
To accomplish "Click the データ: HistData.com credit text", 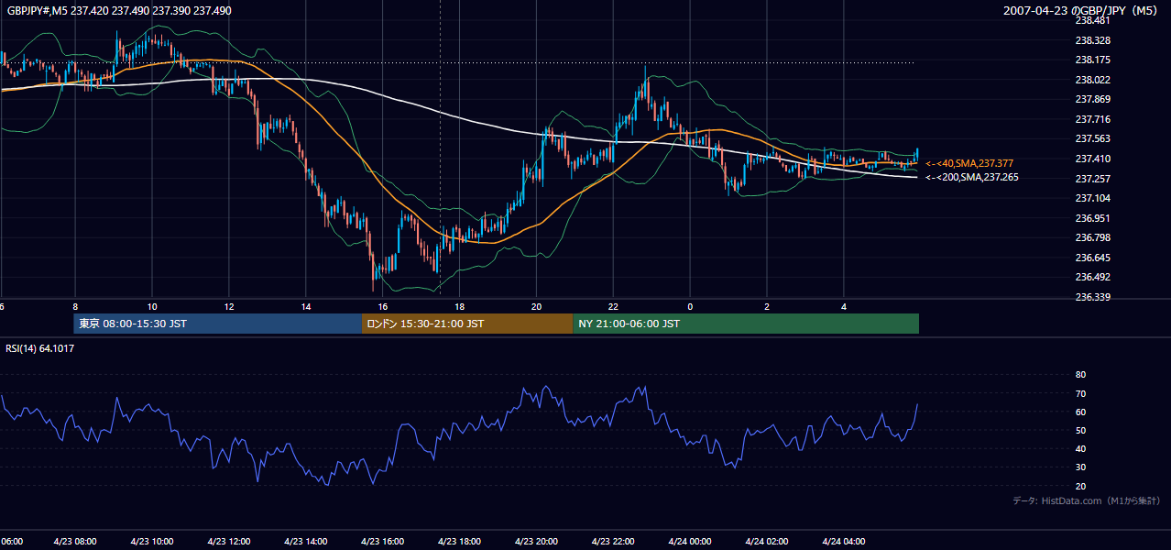I will (x=1087, y=500).
